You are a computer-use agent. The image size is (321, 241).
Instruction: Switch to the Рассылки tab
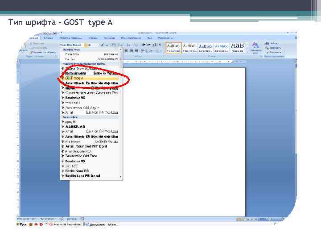click(109, 38)
